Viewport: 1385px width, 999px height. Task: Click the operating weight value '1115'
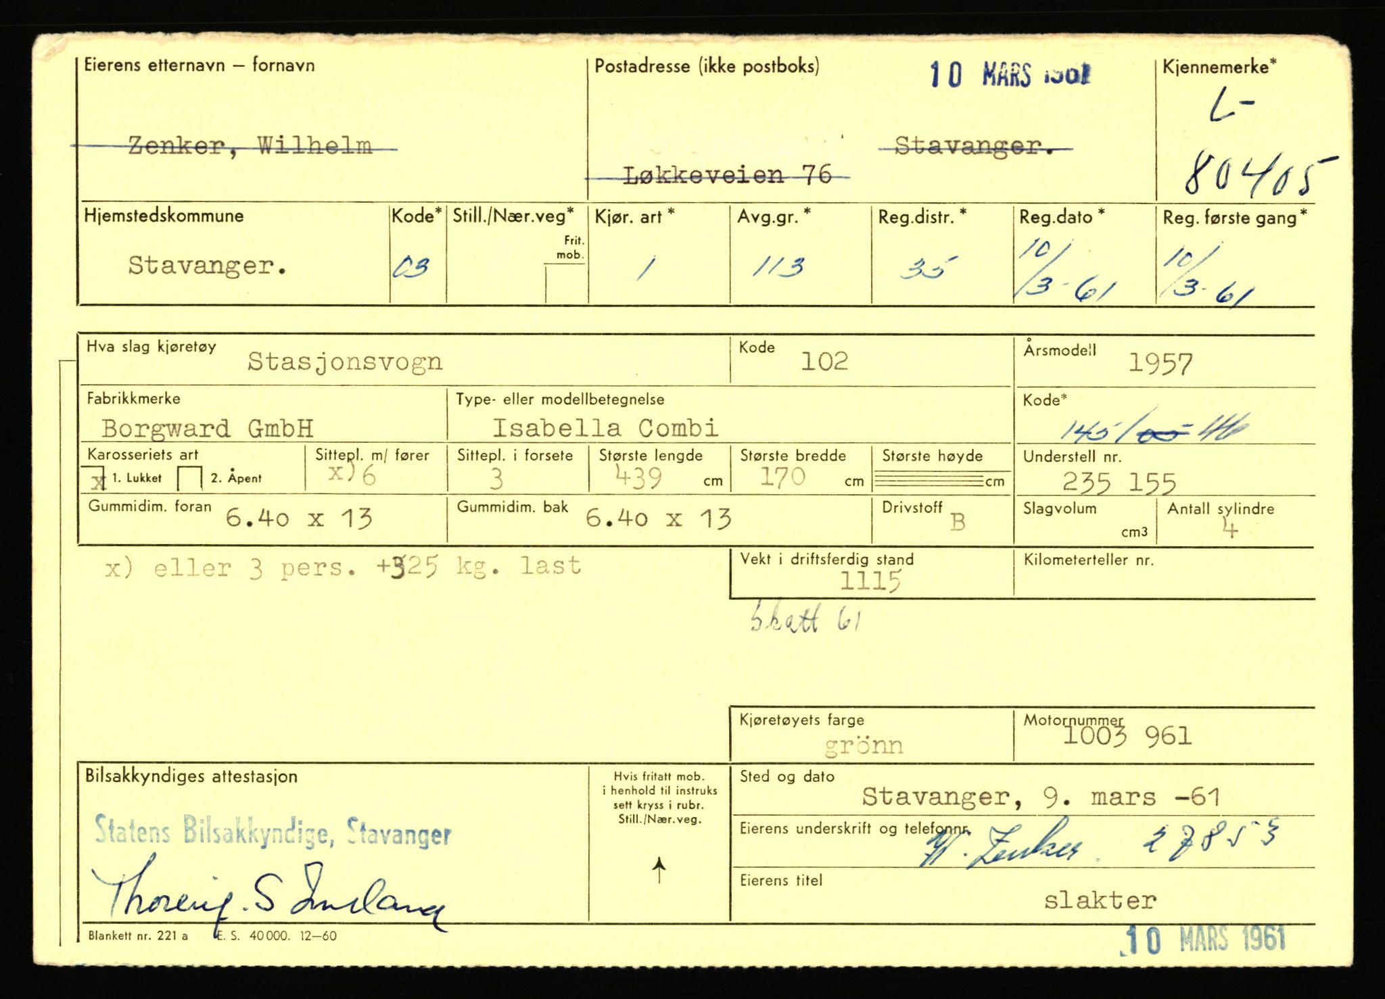click(870, 581)
